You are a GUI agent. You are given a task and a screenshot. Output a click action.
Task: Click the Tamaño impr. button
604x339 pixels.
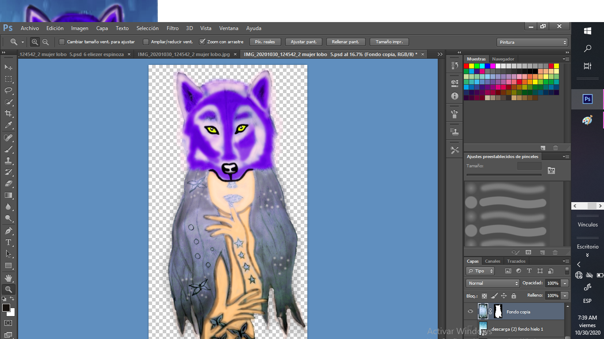click(x=389, y=42)
